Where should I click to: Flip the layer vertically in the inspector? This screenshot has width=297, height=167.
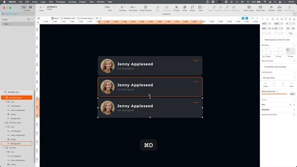(x=293, y=28)
